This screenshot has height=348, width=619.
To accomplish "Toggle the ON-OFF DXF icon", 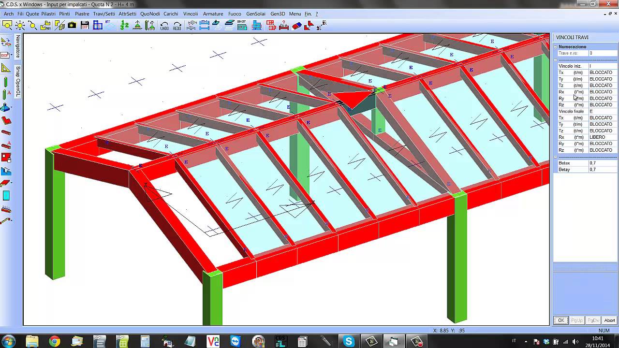I will (243, 25).
